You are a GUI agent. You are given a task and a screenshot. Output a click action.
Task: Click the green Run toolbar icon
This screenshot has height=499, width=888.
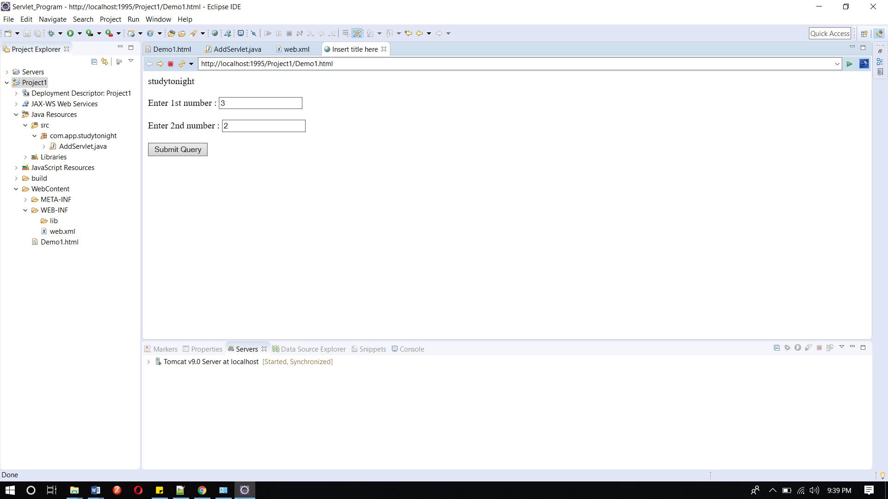(x=70, y=33)
